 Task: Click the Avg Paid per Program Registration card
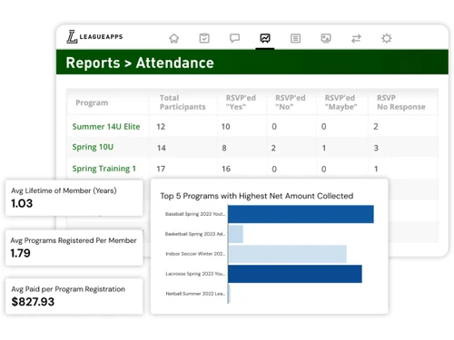74,296
